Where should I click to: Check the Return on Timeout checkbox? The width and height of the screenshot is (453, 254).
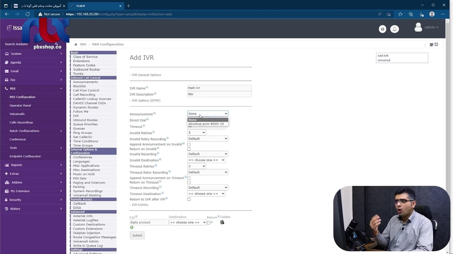(x=189, y=183)
